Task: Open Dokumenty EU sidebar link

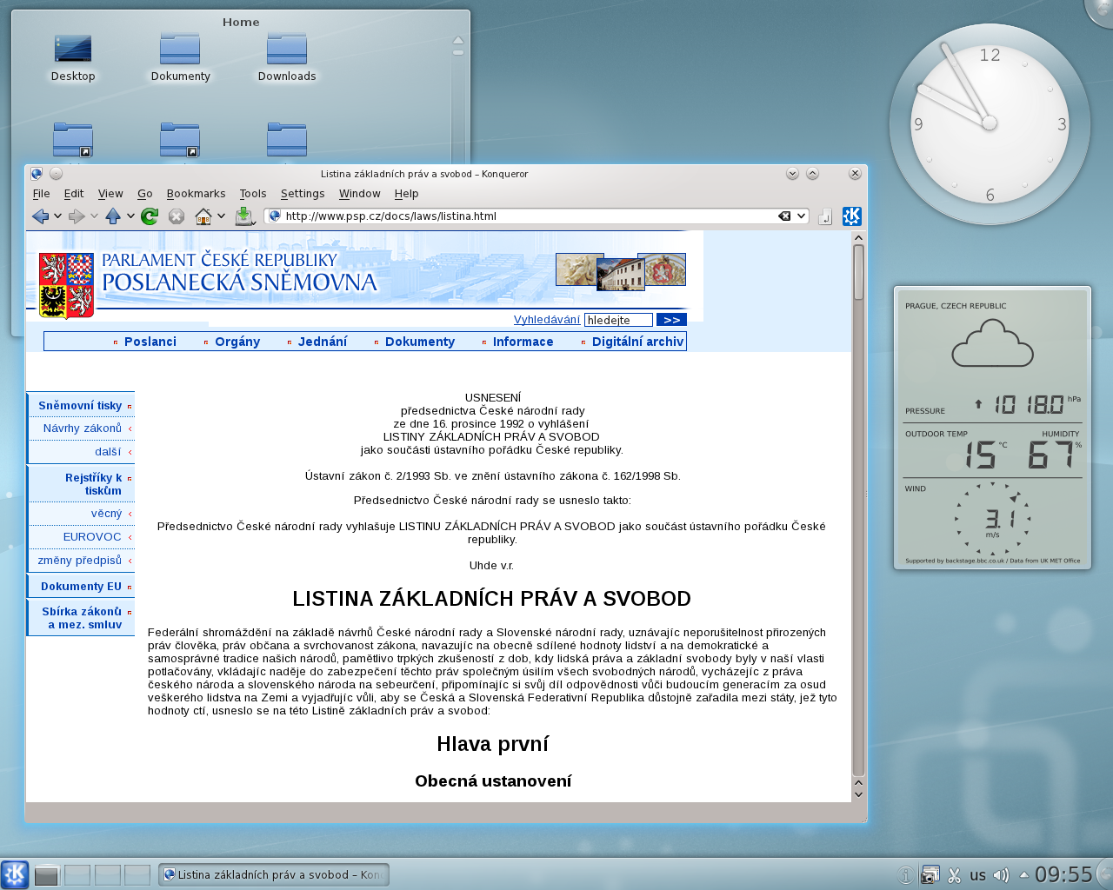Action: 82,587
